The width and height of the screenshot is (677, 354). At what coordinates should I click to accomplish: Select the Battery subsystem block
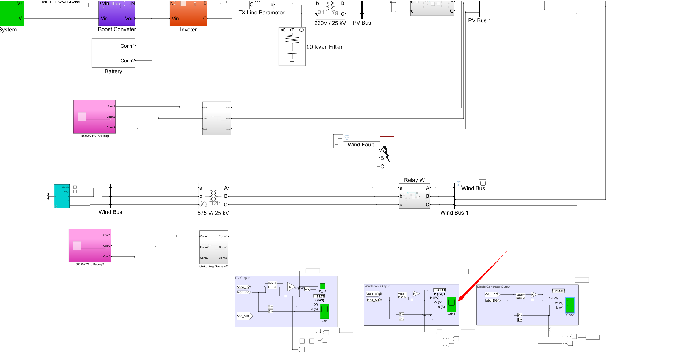pyautogui.click(x=113, y=53)
